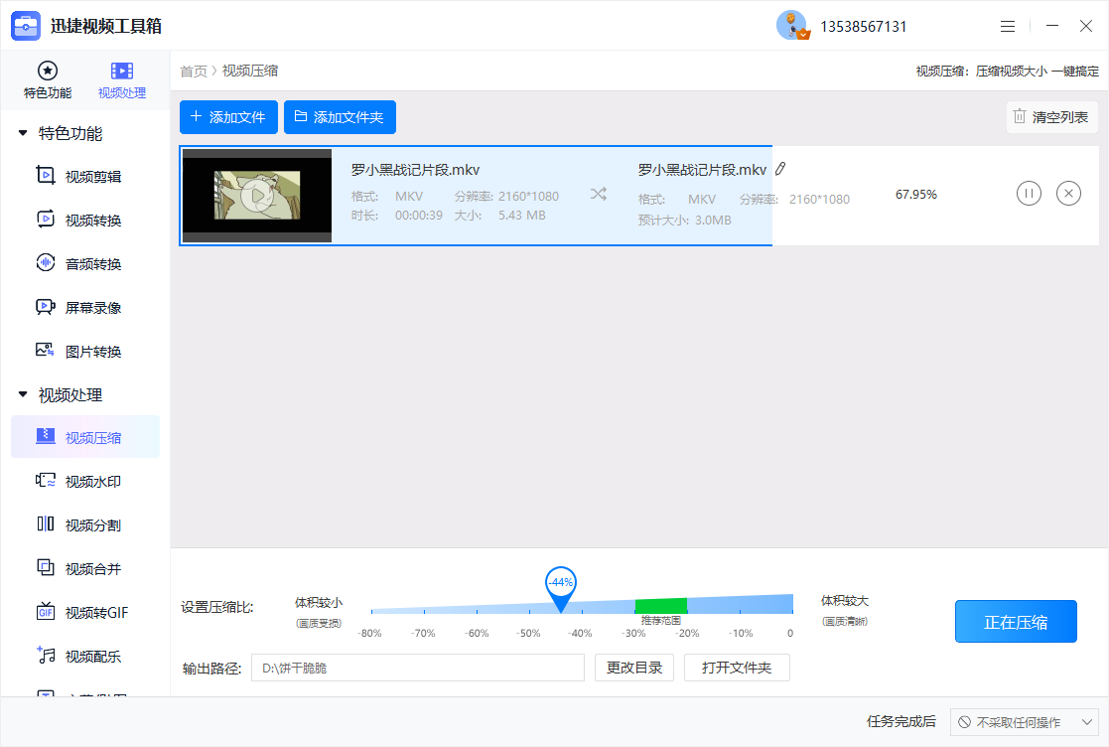This screenshot has width=1109, height=747.
Task: Edit output filename with pencil icon
Action: [x=780, y=169]
